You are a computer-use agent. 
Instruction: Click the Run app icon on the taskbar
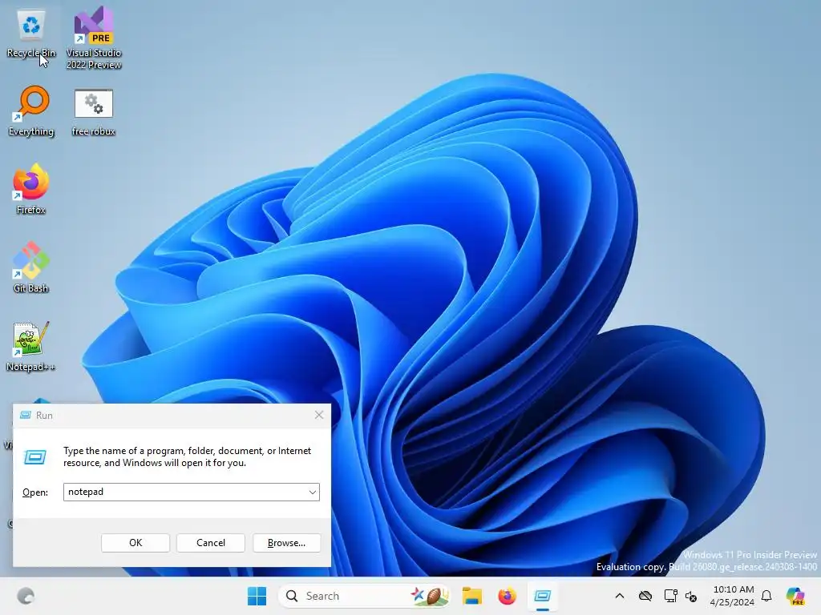543,596
